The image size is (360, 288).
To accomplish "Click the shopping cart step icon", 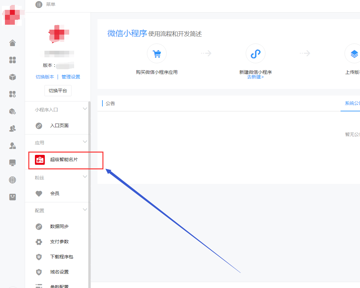I will coord(157,53).
